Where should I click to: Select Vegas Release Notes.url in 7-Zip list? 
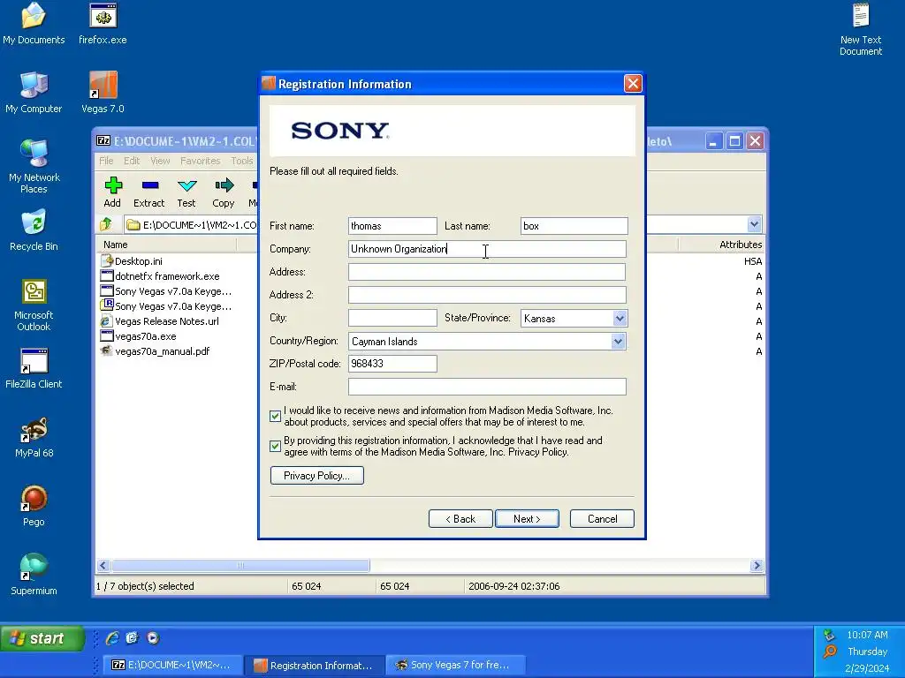pyautogui.click(x=159, y=321)
